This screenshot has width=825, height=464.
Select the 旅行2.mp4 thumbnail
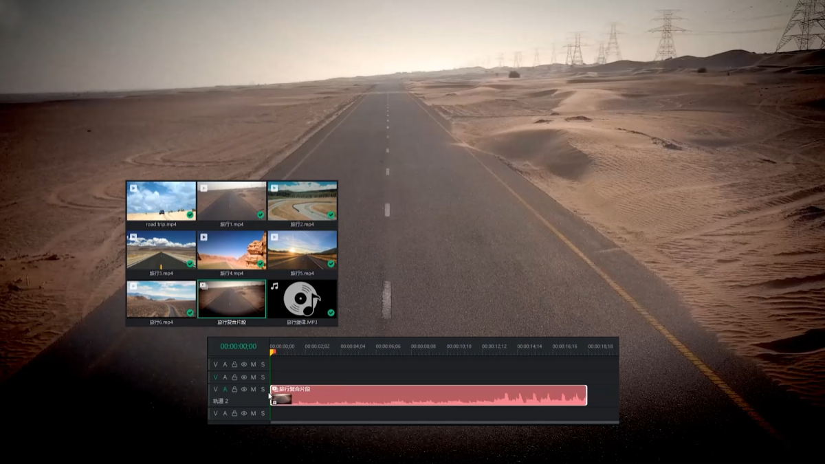tap(302, 201)
